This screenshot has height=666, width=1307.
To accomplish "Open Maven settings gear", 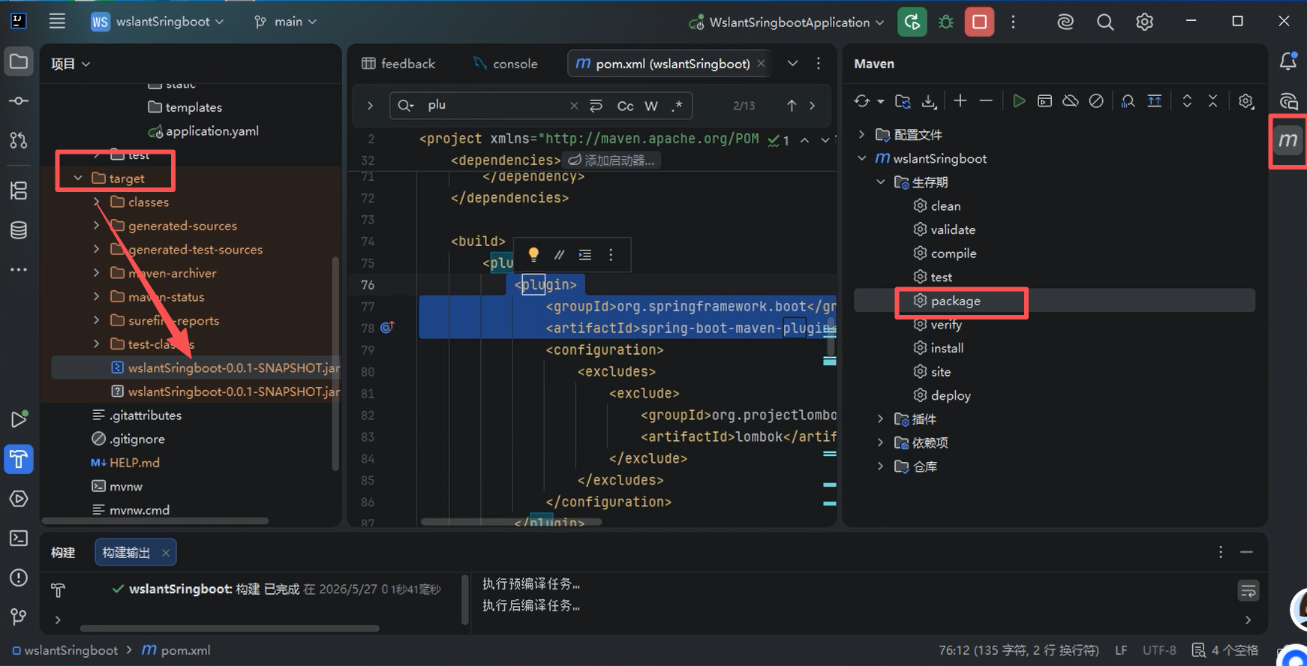I will [1246, 100].
